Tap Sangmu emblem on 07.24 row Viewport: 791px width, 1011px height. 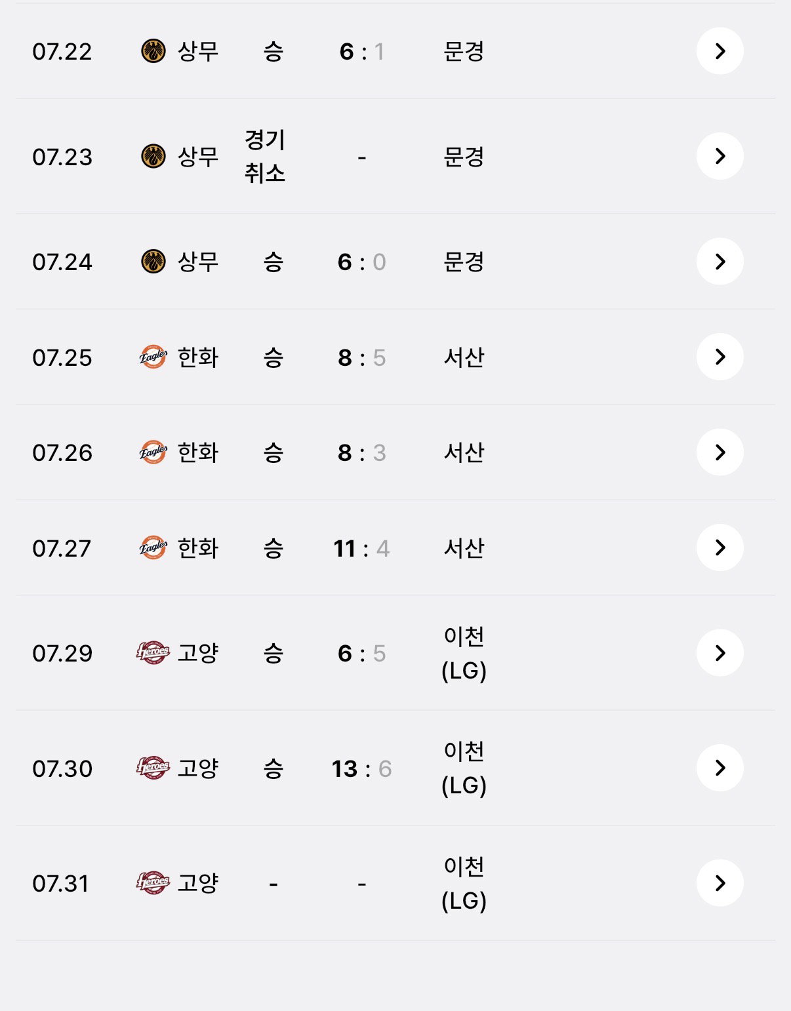[153, 262]
